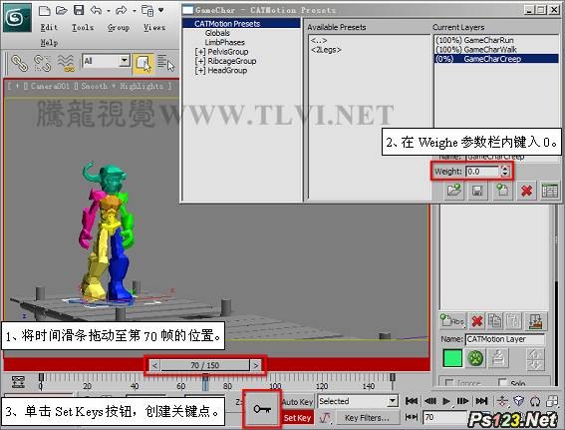Image resolution: width=565 pixels, height=430 pixels.
Task: Toggle the Select Object tool
Action: coord(143,64)
